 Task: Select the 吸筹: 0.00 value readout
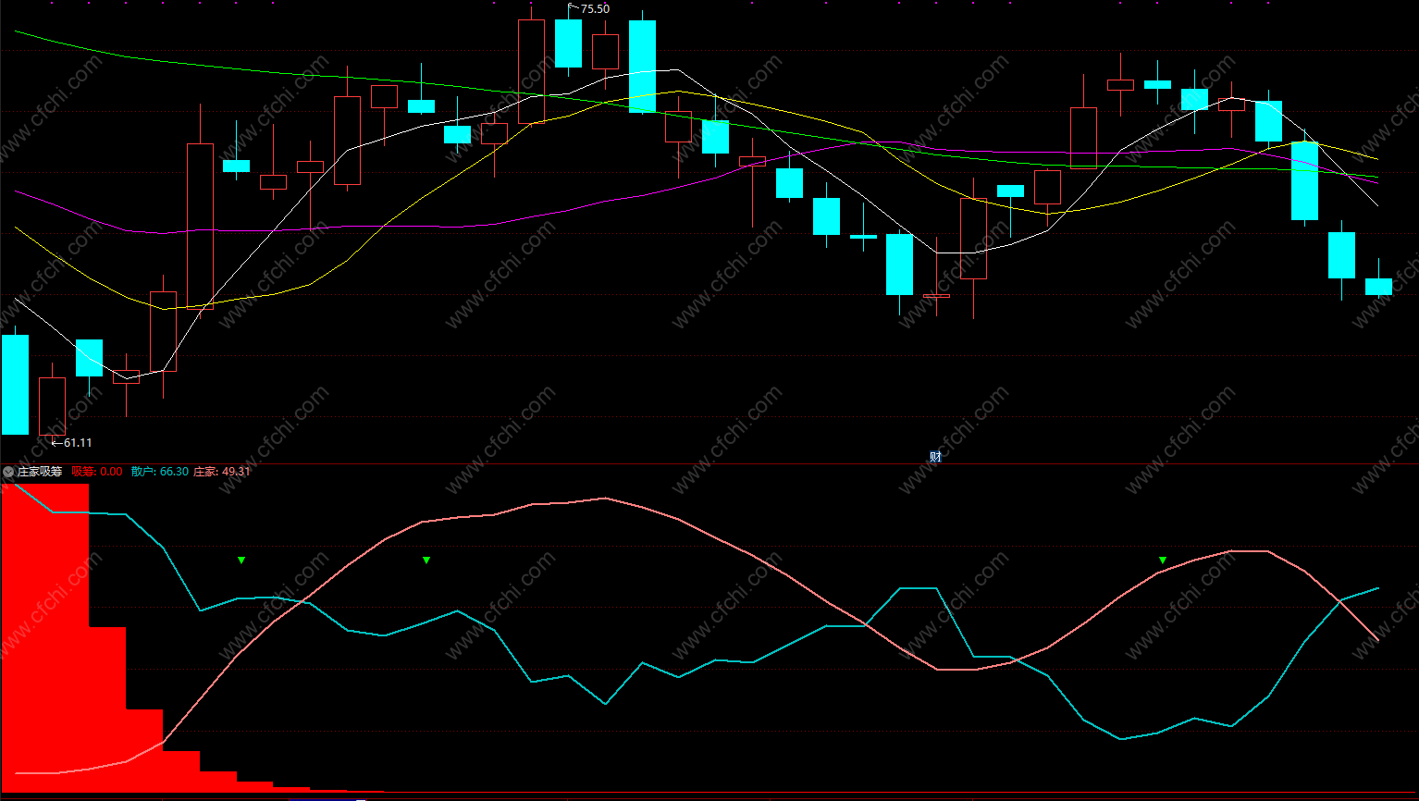(x=96, y=472)
